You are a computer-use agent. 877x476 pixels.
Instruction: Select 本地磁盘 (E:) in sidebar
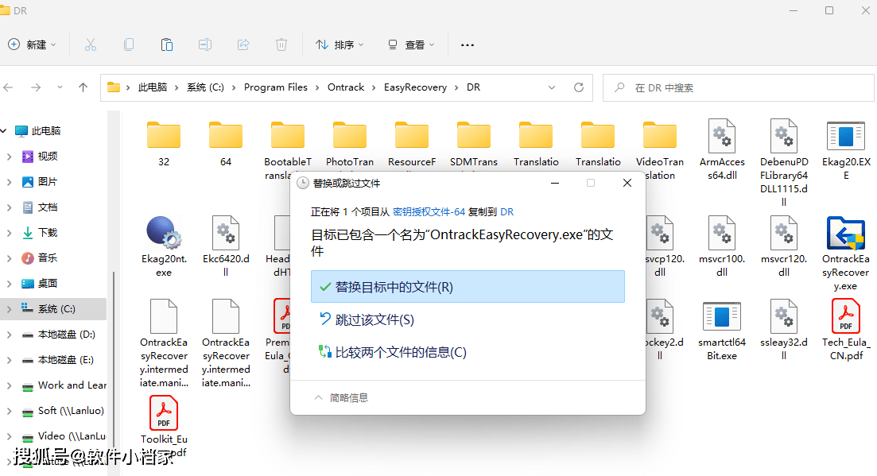click(x=65, y=360)
